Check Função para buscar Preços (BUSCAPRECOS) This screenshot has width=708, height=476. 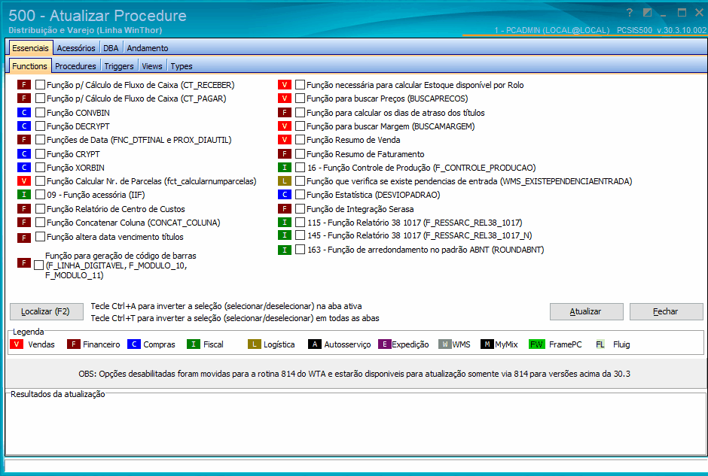click(301, 99)
